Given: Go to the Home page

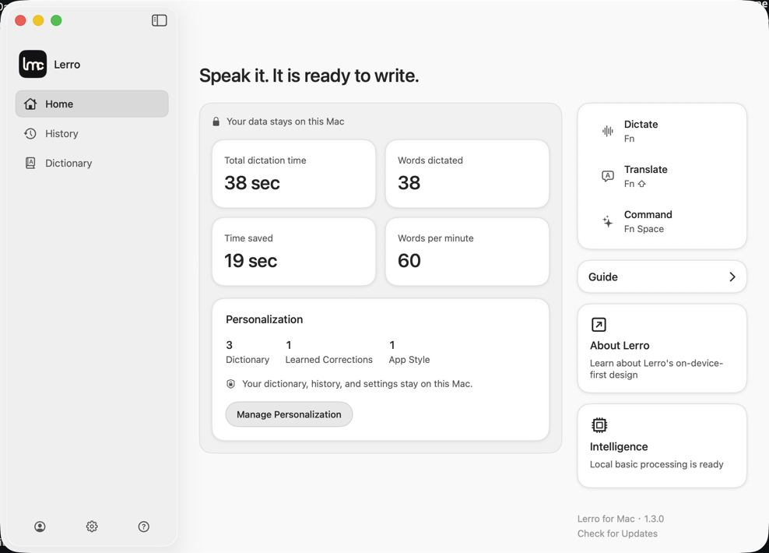Looking at the screenshot, I should [x=92, y=104].
